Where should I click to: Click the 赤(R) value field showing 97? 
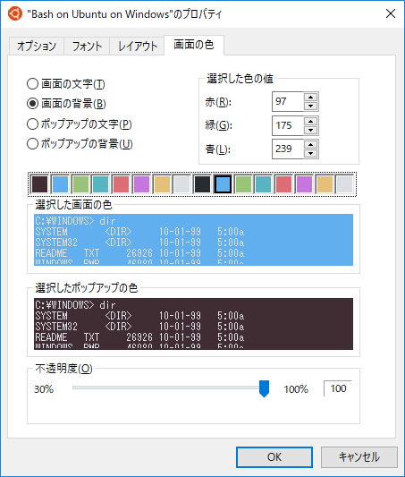288,101
